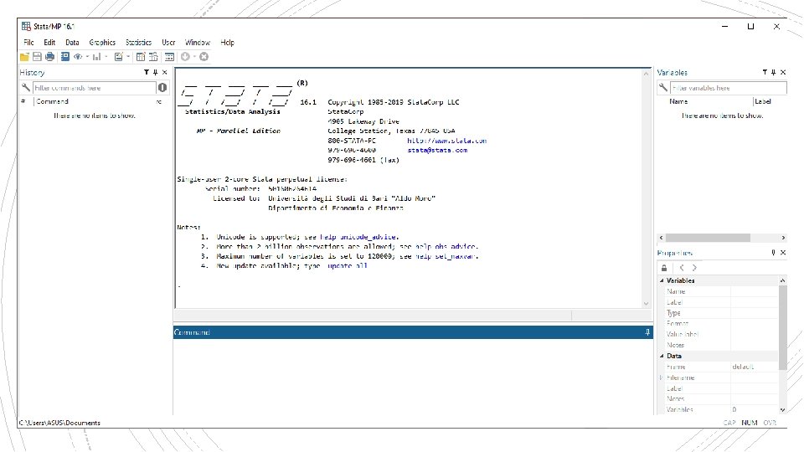
Task: Click the help unicode_advice link
Action: [358, 237]
